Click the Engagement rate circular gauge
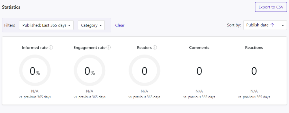Viewport: 289px width, 113px height. coord(90,70)
